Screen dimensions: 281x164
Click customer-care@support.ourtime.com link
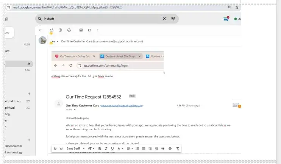[122, 106]
